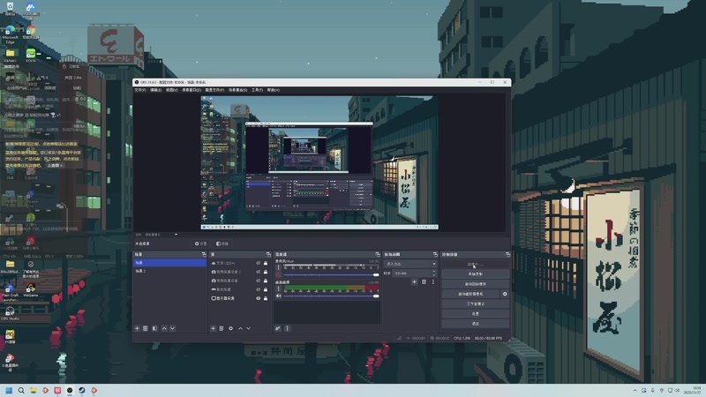Open Tools (工具) menu
This screenshot has width=706, height=397.
coord(257,90)
